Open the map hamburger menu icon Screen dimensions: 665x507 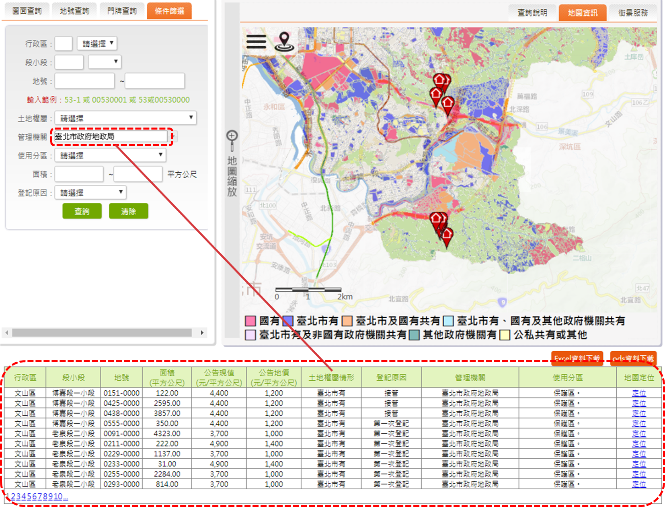click(x=256, y=41)
